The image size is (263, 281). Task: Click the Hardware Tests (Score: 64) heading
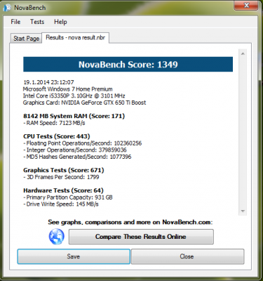(x=63, y=190)
